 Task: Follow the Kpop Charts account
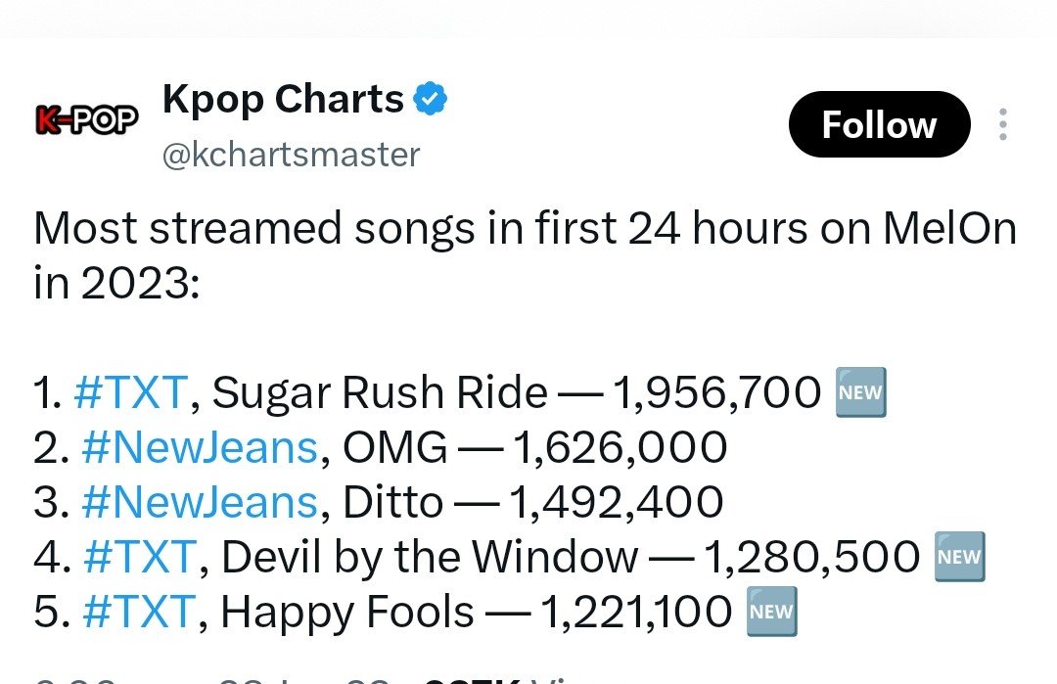879,124
